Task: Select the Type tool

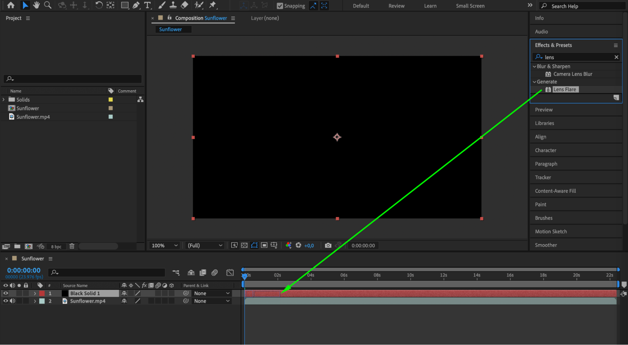Action: (147, 5)
